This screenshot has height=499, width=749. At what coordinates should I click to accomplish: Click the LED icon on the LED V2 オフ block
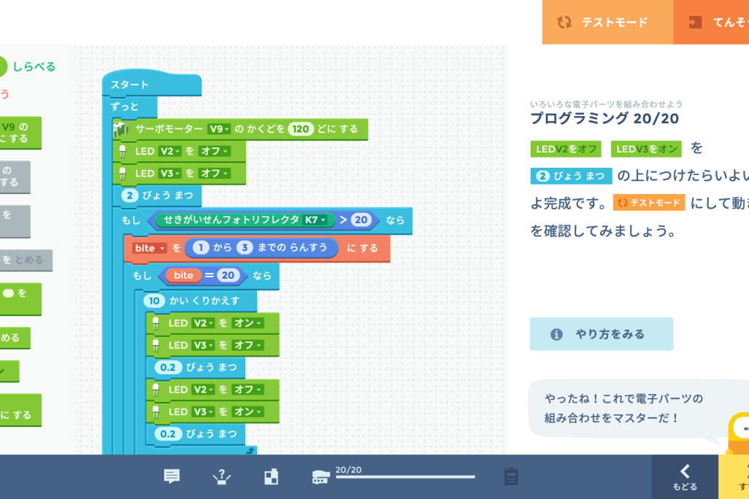[123, 151]
